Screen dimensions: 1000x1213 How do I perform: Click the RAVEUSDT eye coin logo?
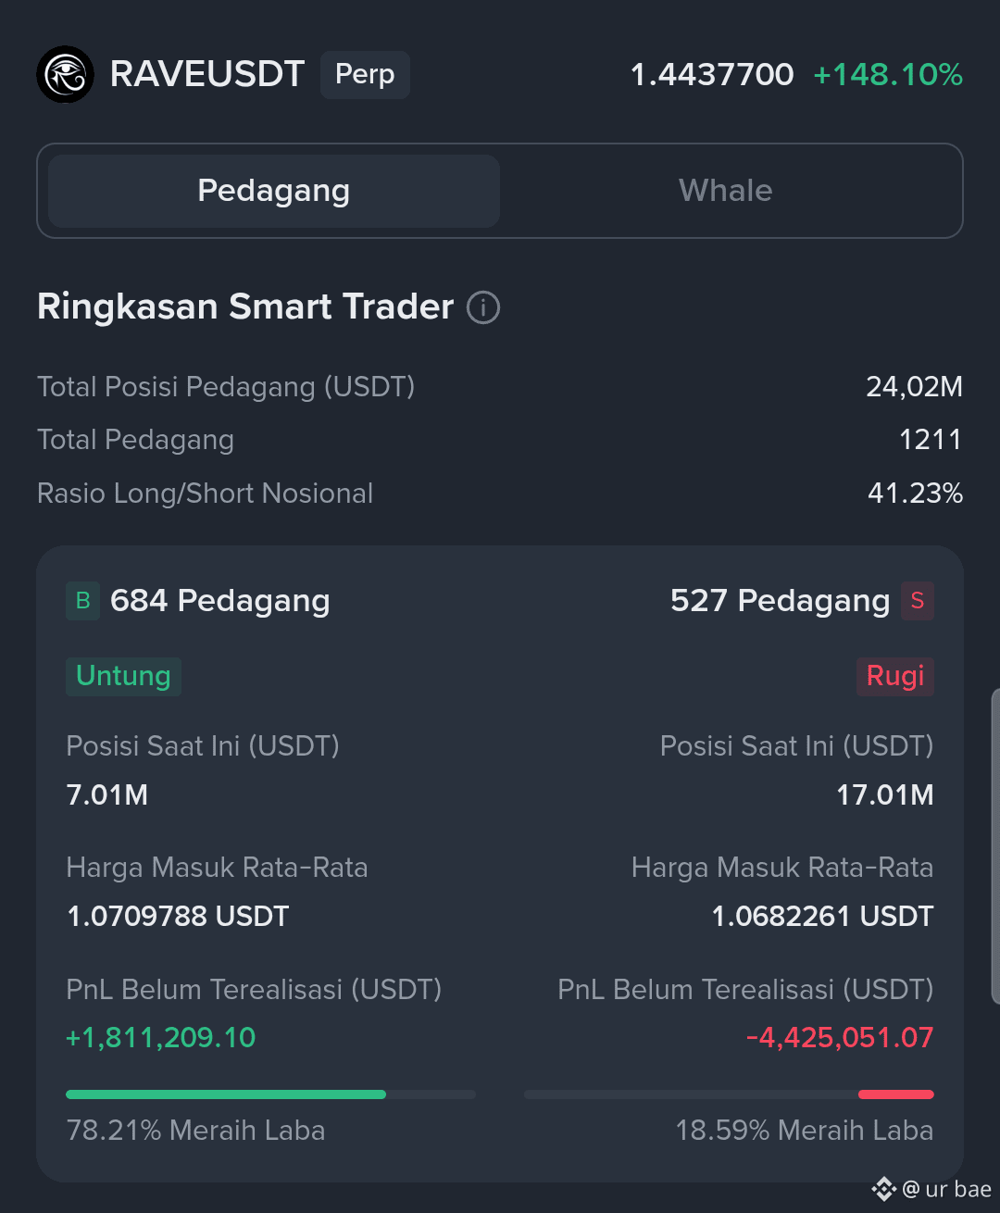pos(65,74)
